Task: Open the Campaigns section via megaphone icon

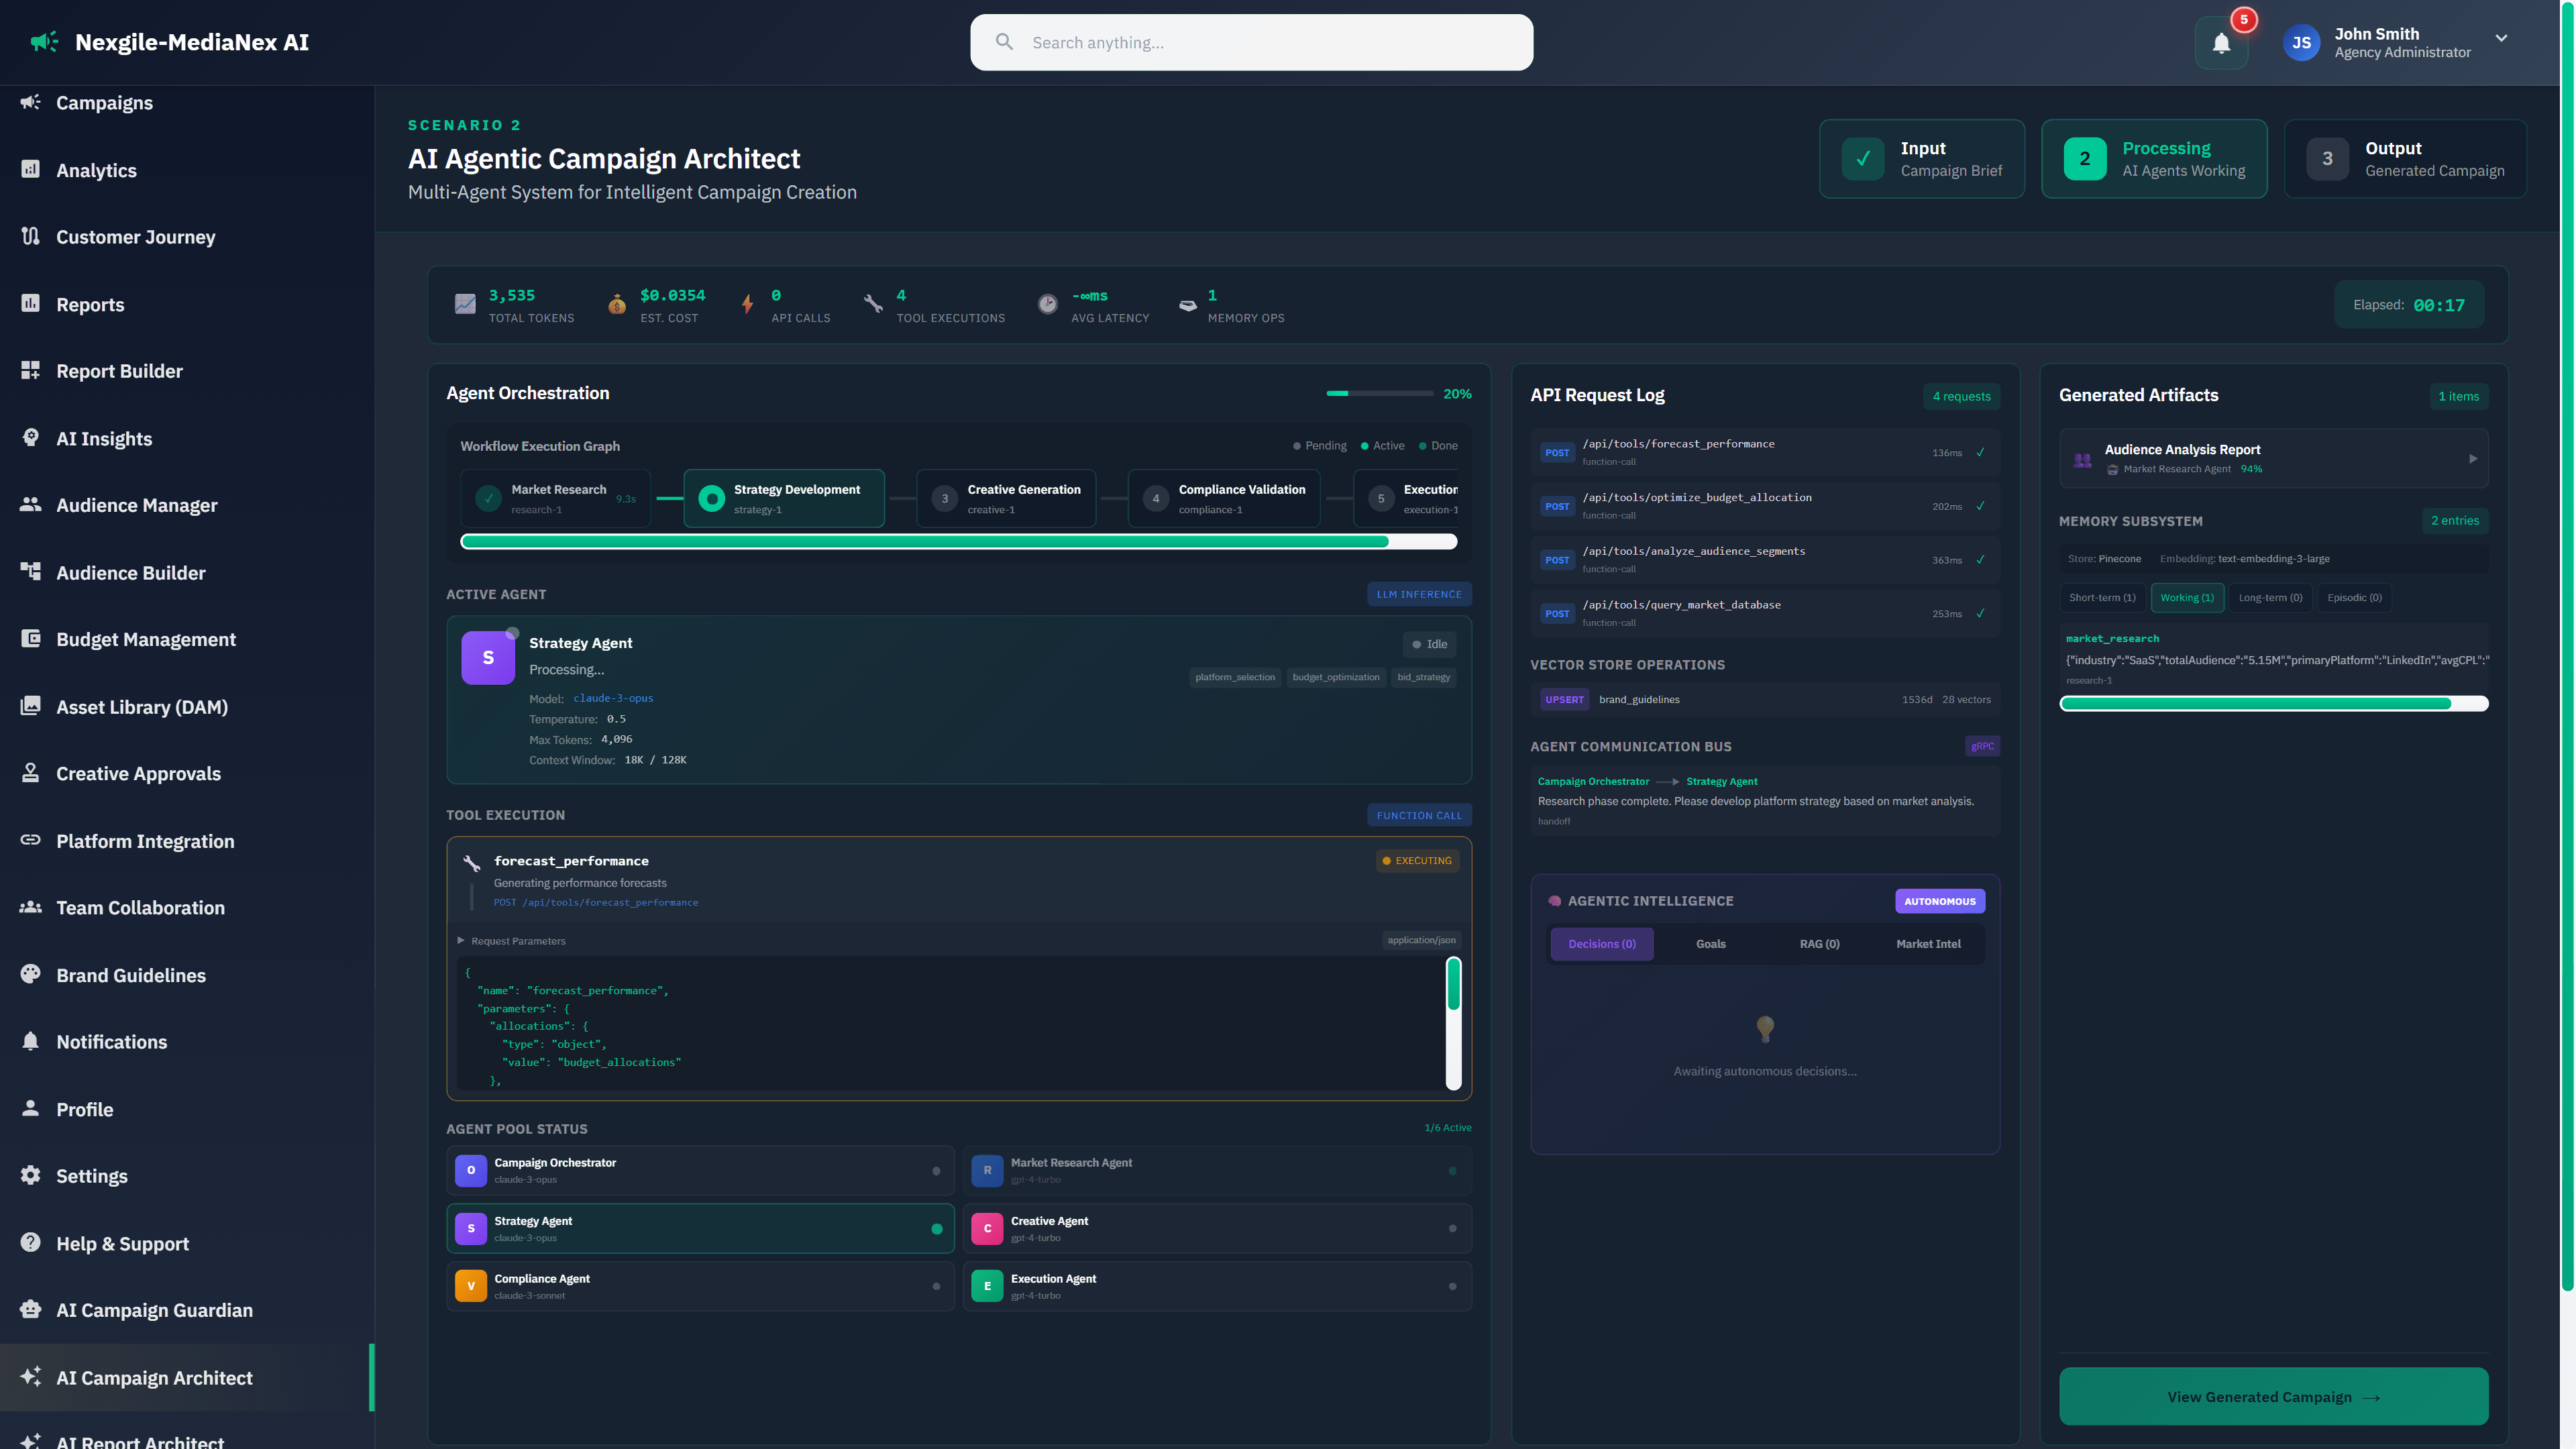Action: (x=30, y=103)
